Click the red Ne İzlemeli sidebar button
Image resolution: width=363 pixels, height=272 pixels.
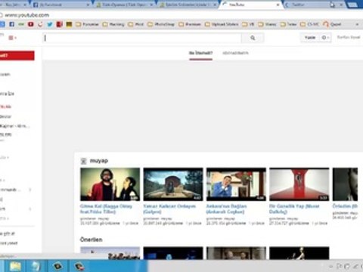[x=17, y=56]
